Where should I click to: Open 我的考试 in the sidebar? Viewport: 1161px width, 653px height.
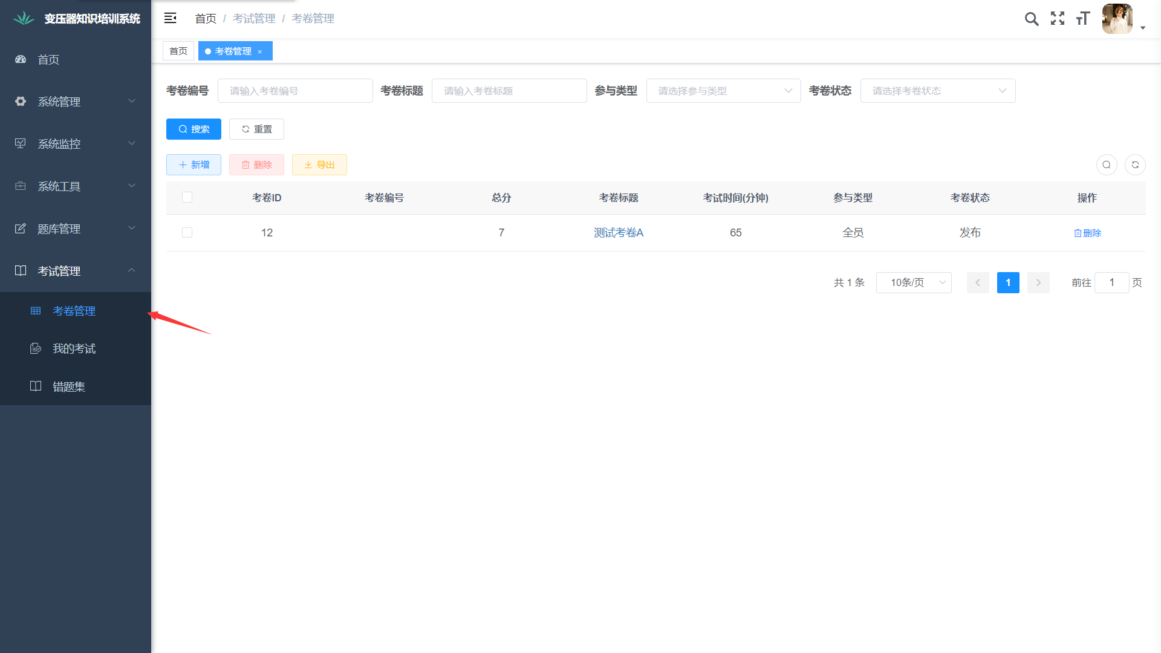click(x=74, y=349)
